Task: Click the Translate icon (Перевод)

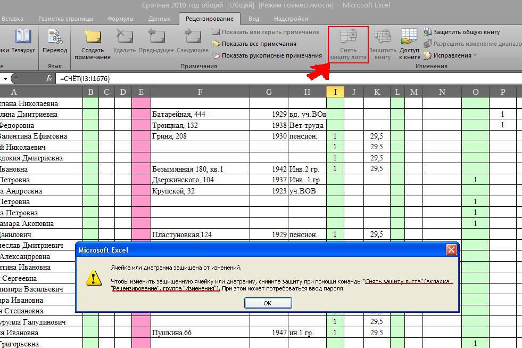Action: (x=55, y=37)
